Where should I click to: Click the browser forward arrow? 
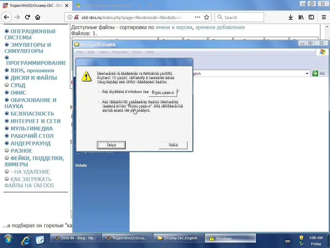[x=17, y=17]
